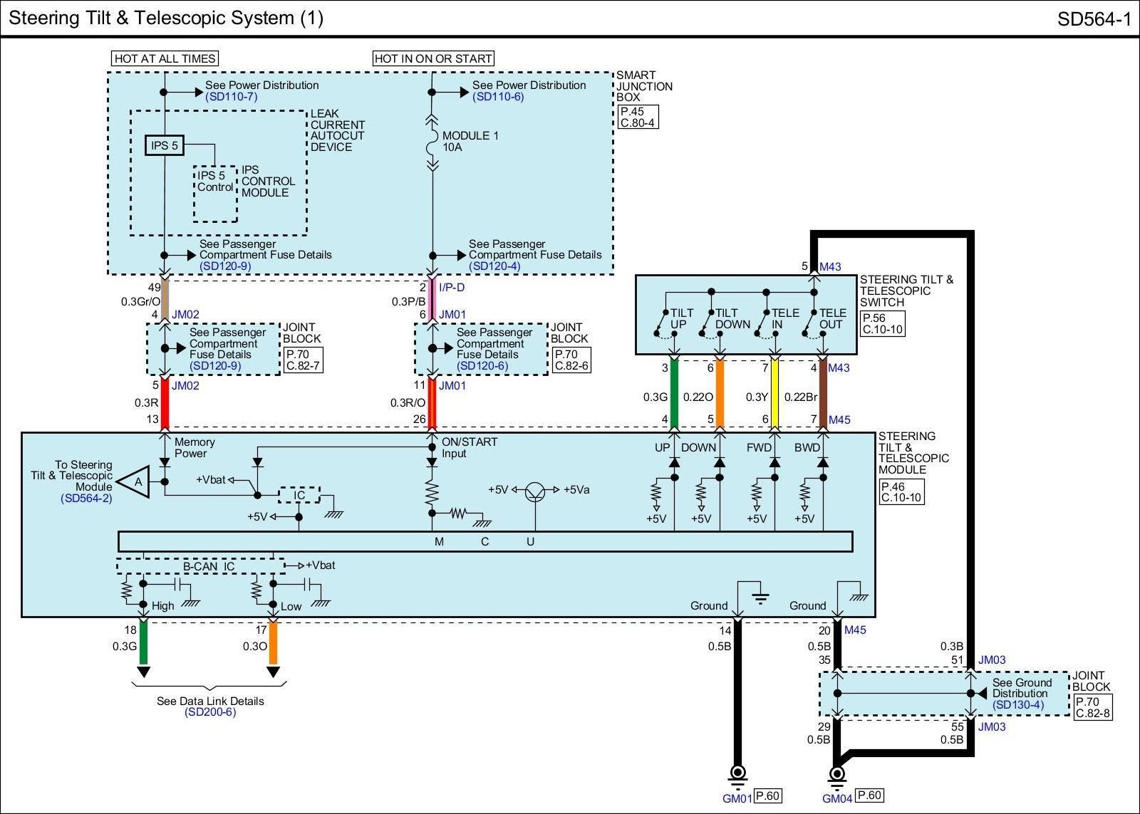This screenshot has height=814, width=1140.
Task: Open the SD564-2 module reference link
Action: tap(86, 499)
